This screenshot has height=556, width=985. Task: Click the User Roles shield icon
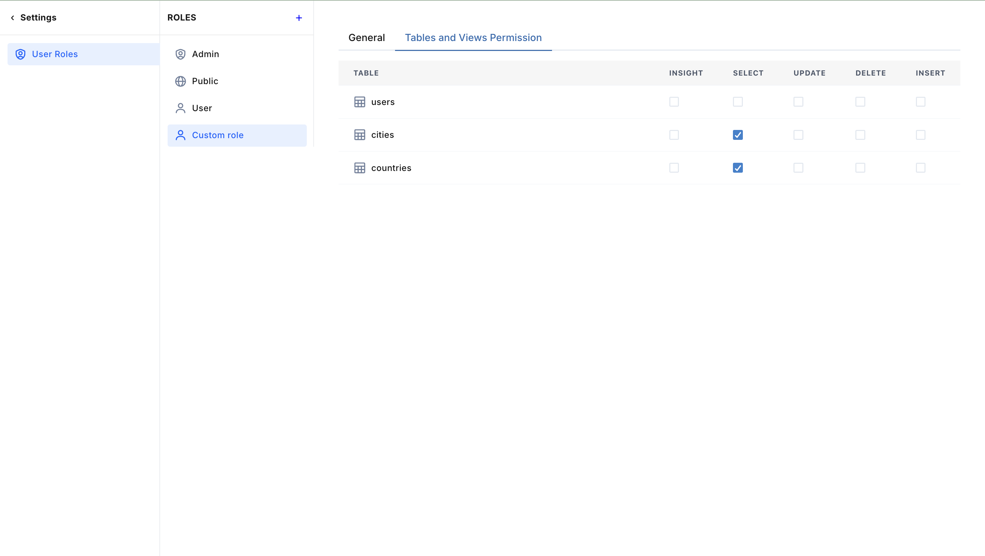(x=21, y=54)
